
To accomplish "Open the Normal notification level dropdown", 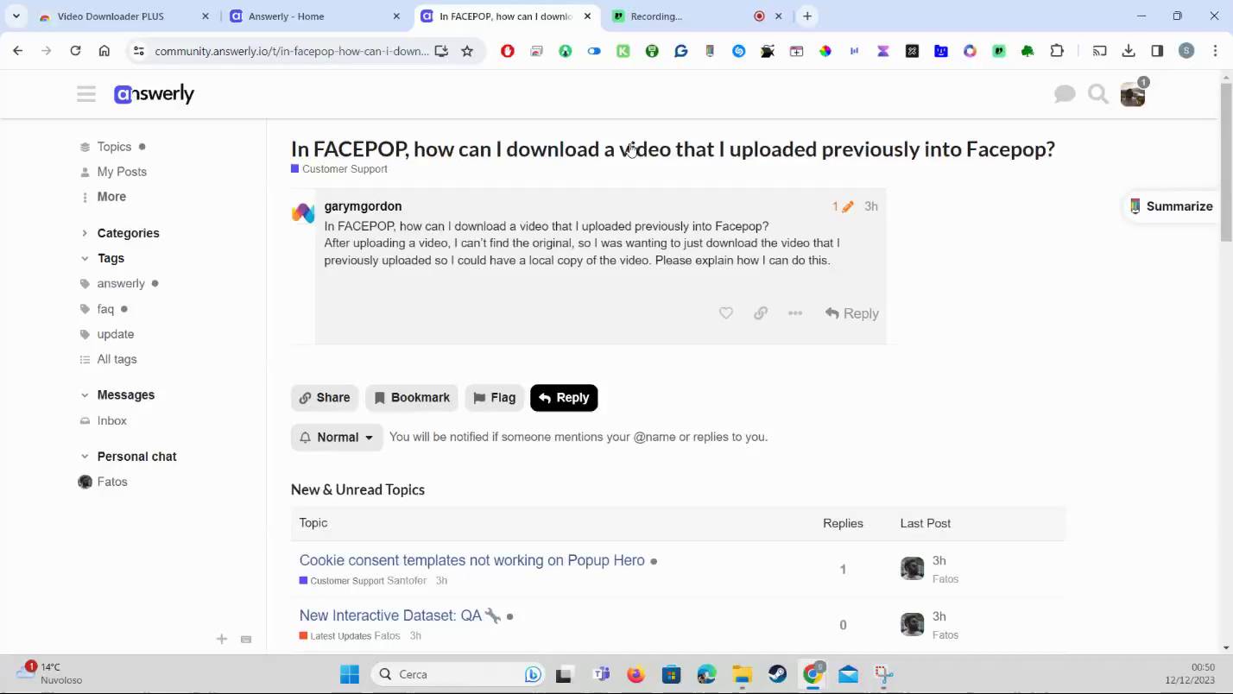I will click(x=337, y=438).
